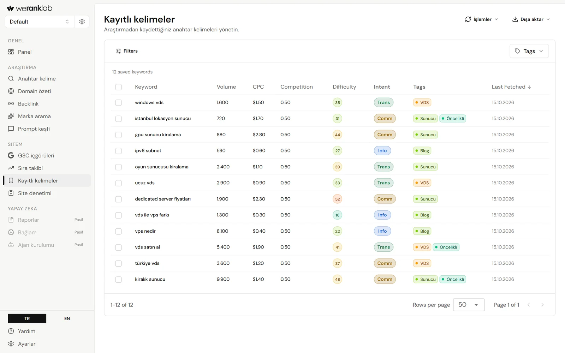Open the rows per page selector
The height and width of the screenshot is (353, 565).
pyautogui.click(x=469, y=305)
